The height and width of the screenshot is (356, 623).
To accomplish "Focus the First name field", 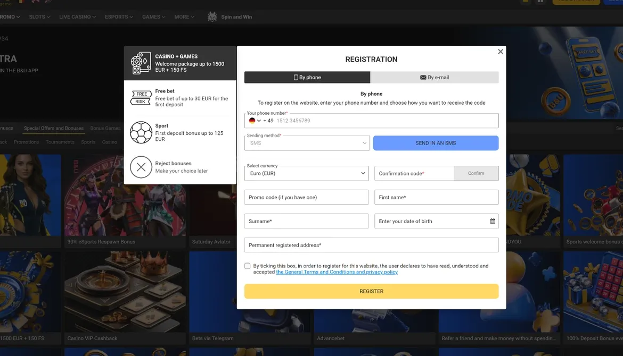I will pyautogui.click(x=436, y=197).
